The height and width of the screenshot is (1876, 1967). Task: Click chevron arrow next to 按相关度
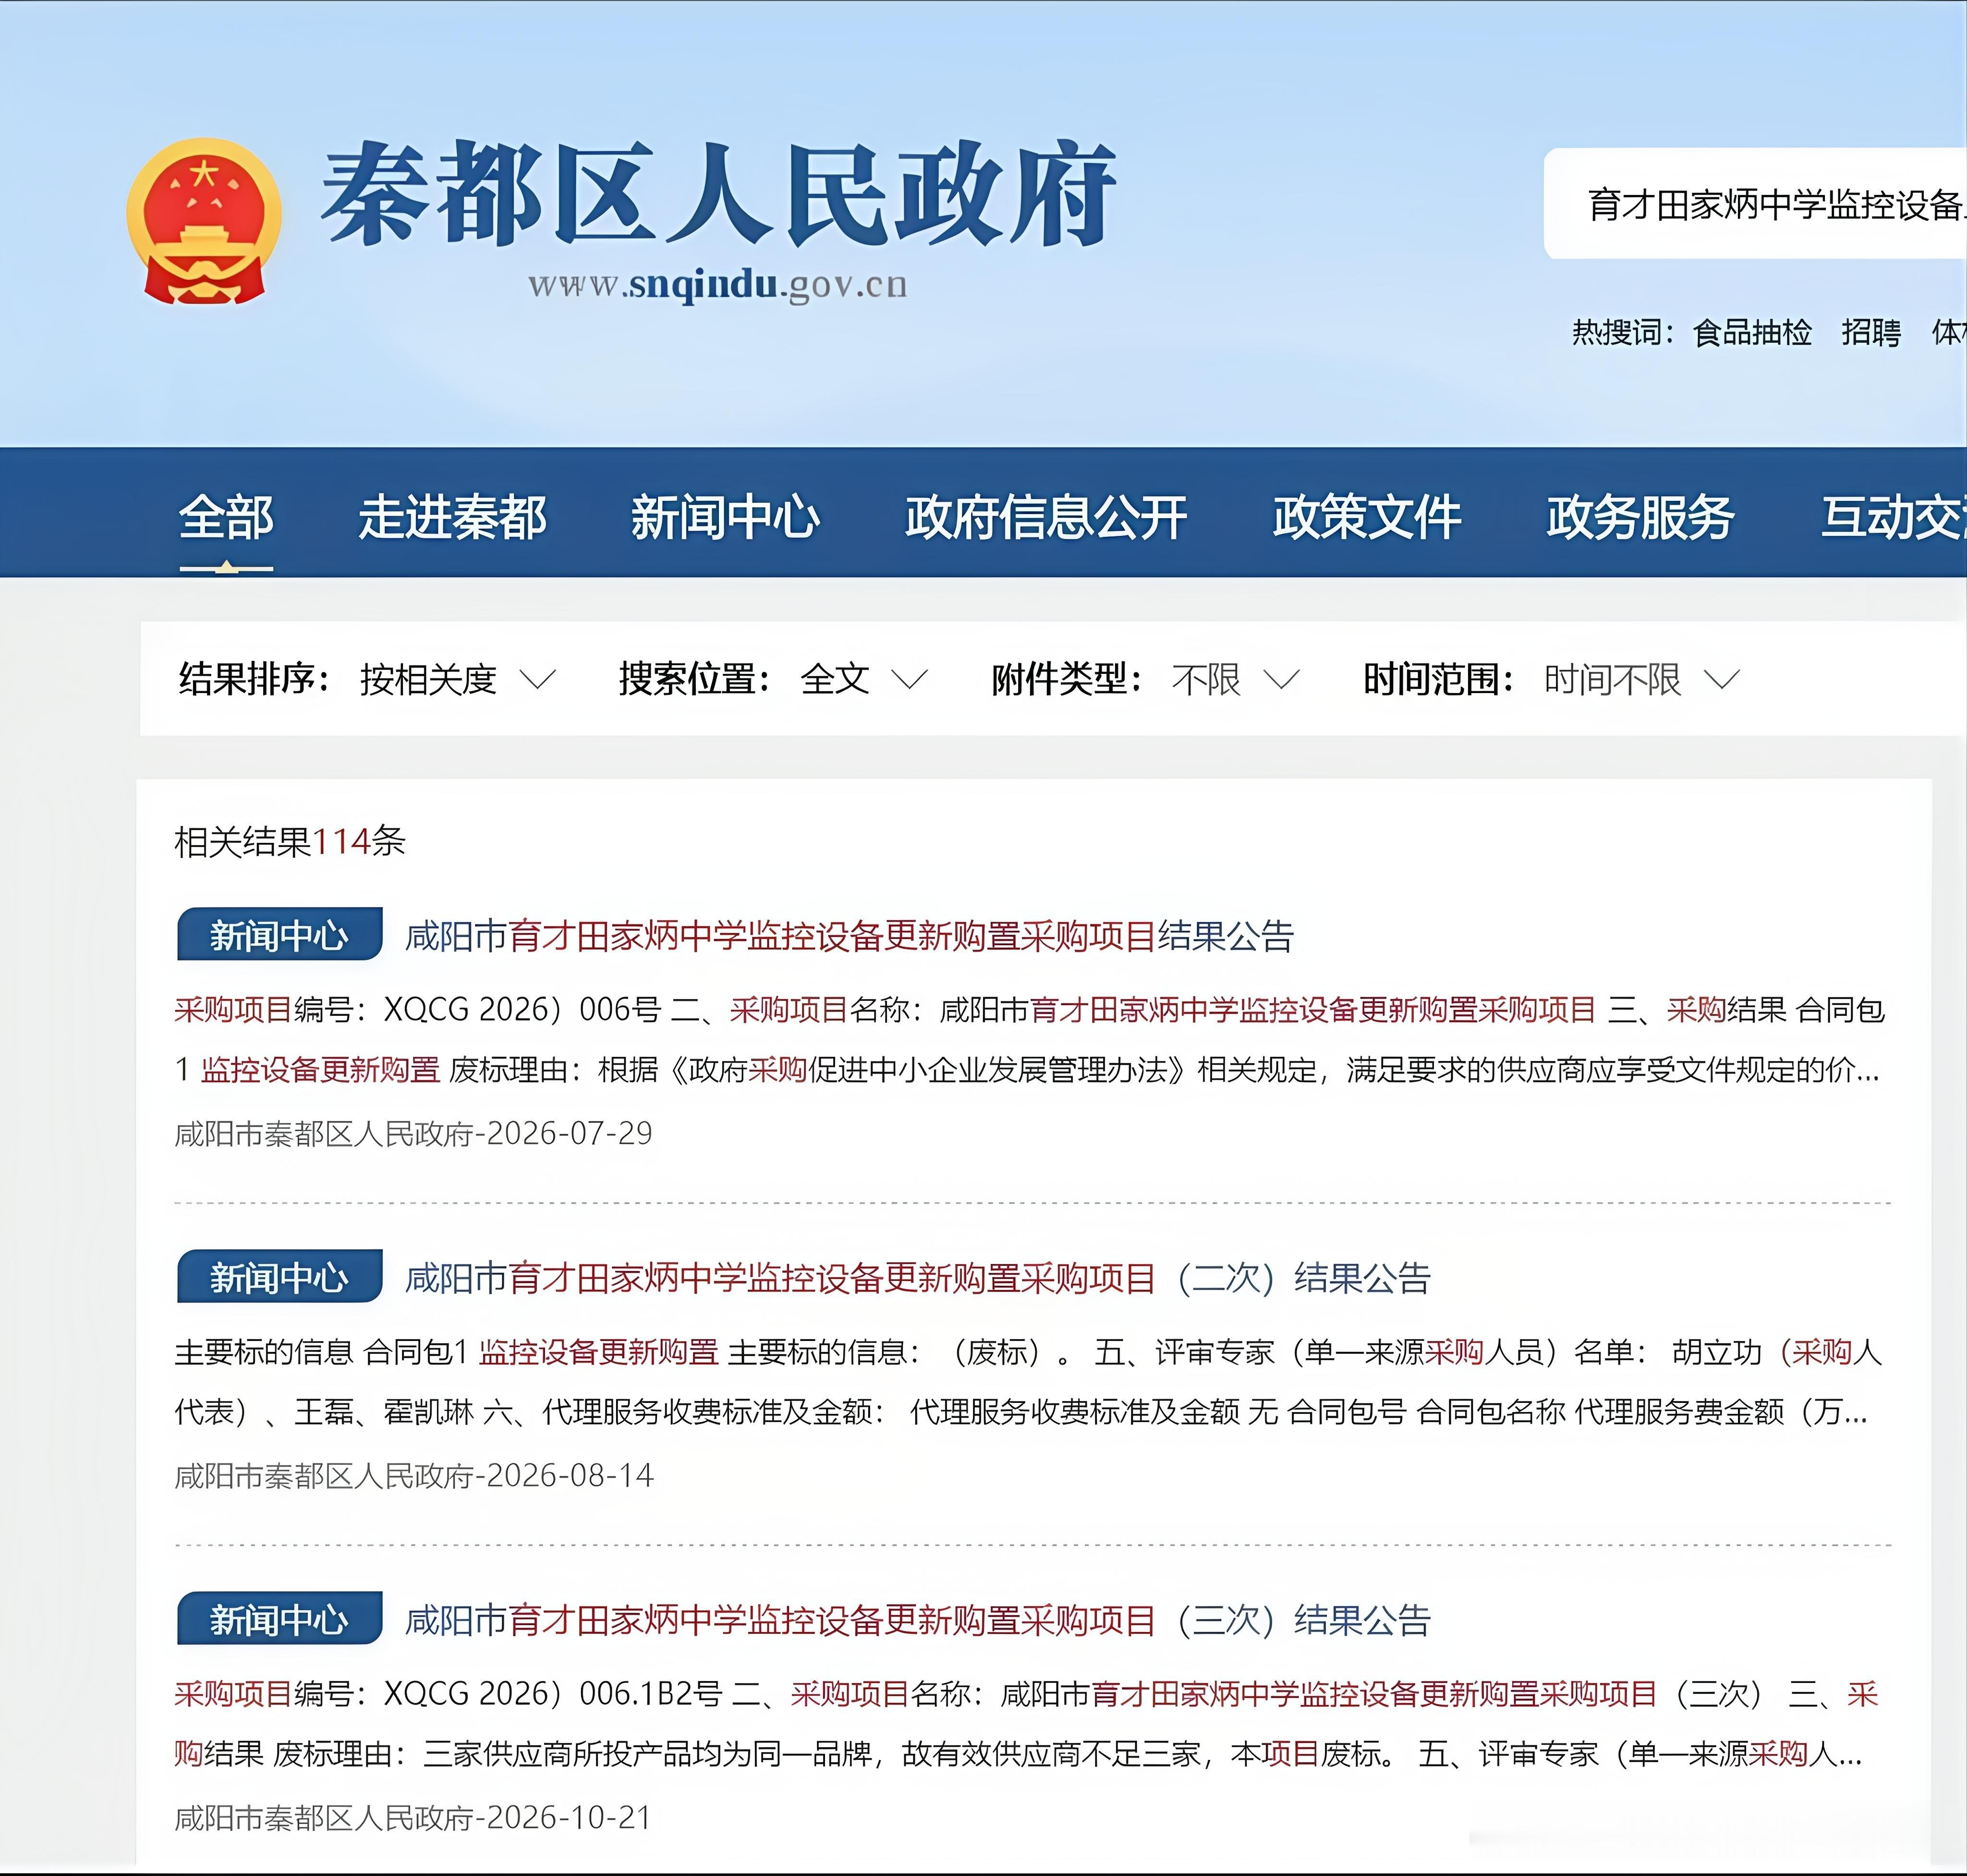(x=538, y=681)
